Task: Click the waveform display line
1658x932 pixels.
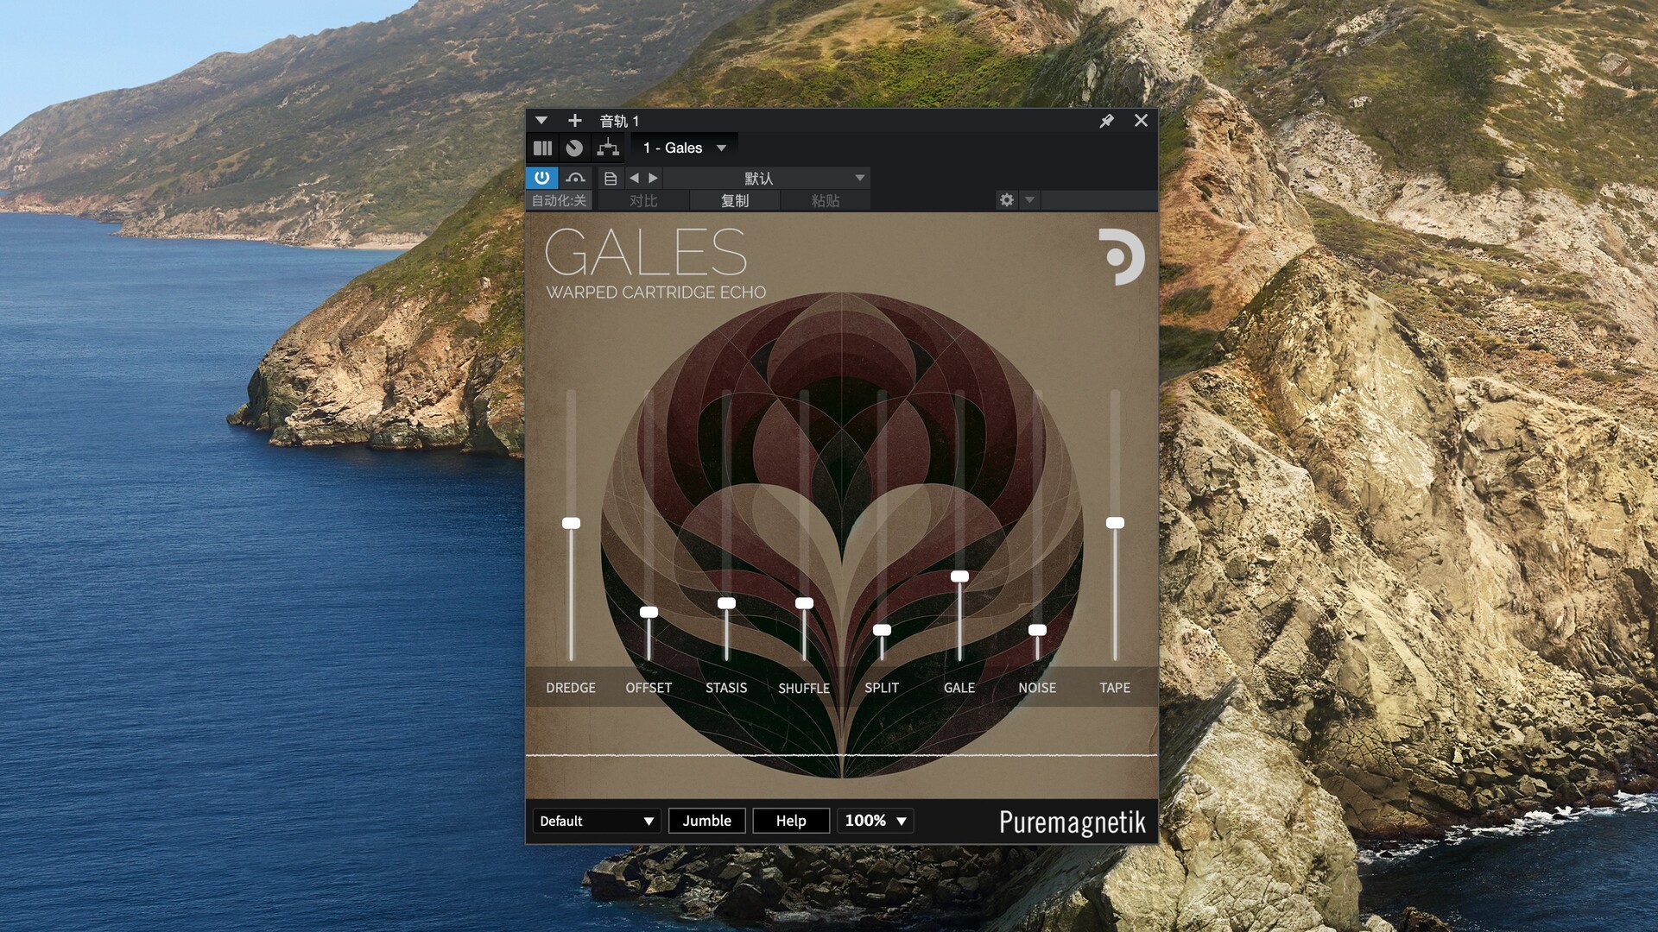Action: pos(842,755)
